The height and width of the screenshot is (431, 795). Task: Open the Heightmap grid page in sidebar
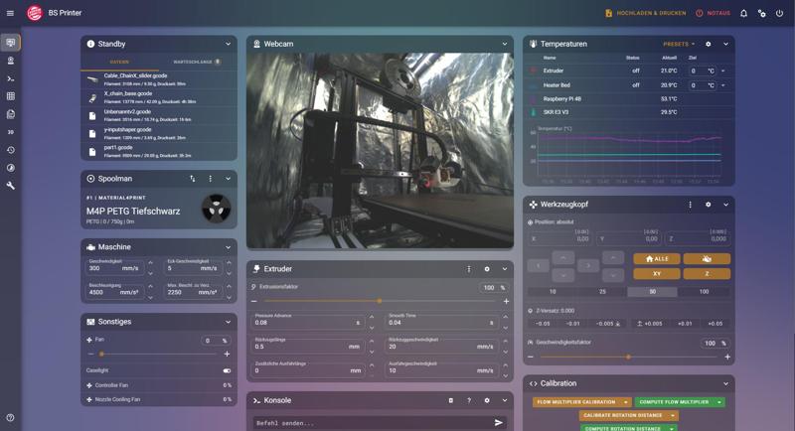(11, 96)
